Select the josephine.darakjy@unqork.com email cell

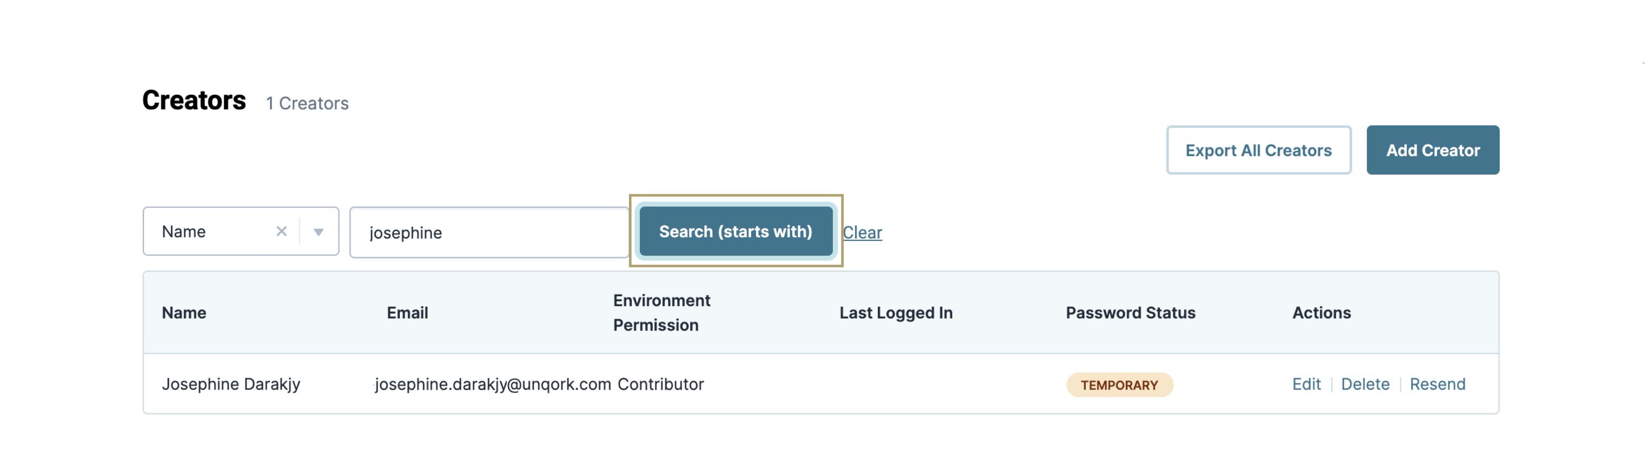[x=492, y=384]
